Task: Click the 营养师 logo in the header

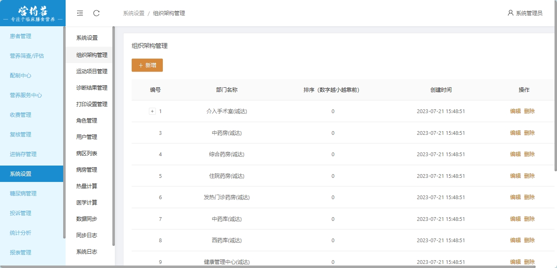Action: [x=32, y=13]
